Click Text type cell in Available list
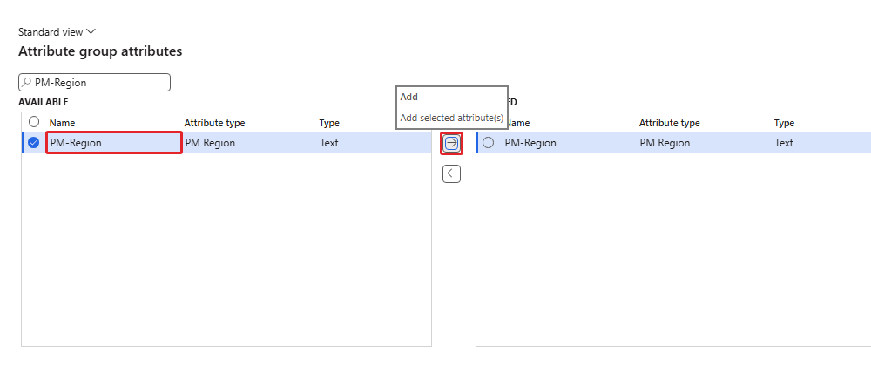871x366 pixels. click(x=329, y=143)
